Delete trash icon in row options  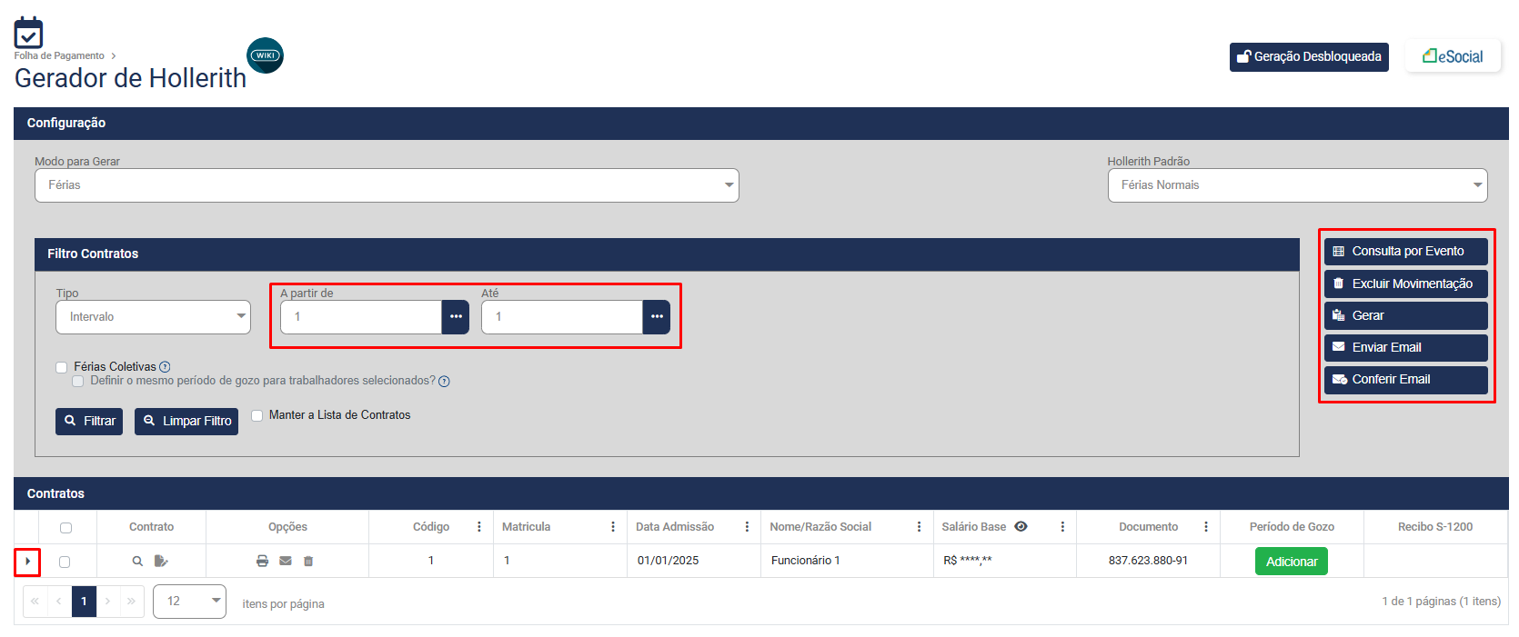(308, 562)
